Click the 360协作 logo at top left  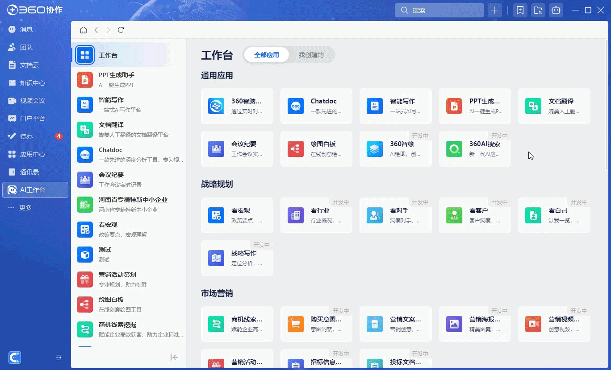click(35, 10)
